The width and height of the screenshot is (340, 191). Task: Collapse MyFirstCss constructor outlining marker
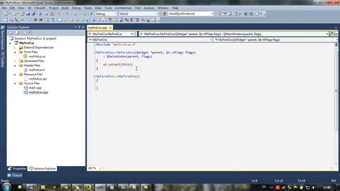coord(95,53)
